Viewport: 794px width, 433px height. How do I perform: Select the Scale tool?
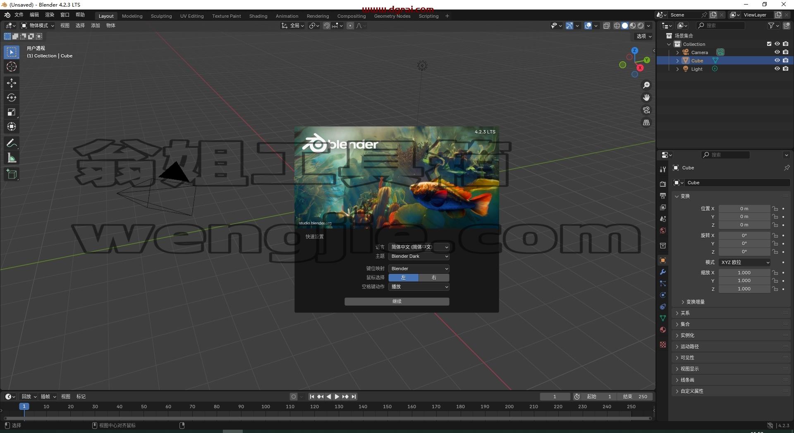[12, 112]
